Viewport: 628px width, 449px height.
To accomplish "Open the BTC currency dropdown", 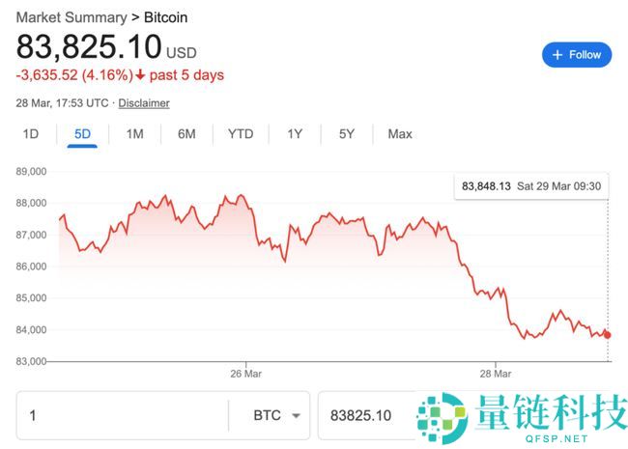I will [x=274, y=416].
